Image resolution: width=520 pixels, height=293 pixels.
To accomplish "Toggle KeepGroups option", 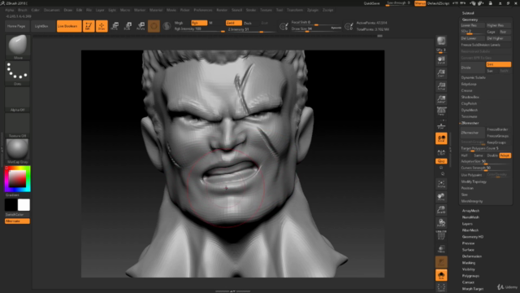I will click(496, 142).
